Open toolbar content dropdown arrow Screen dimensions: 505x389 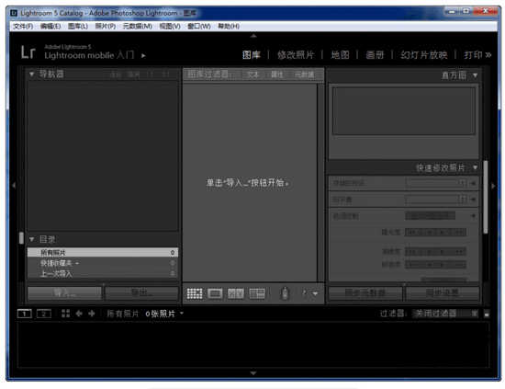click(315, 293)
